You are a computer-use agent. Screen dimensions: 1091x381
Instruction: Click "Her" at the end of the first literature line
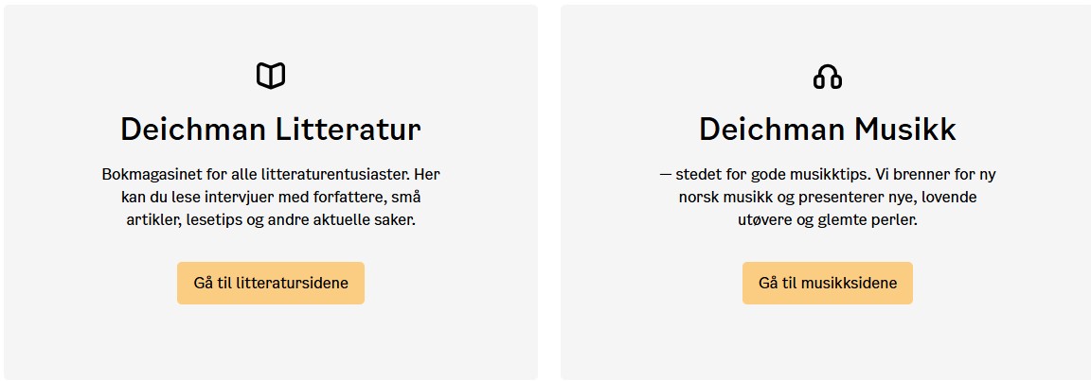(x=428, y=175)
